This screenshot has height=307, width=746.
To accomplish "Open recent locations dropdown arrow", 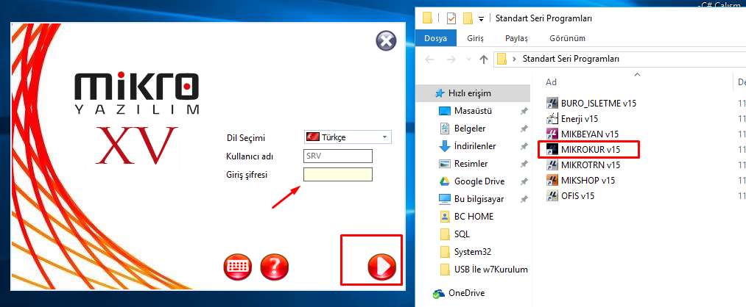I will tap(468, 59).
